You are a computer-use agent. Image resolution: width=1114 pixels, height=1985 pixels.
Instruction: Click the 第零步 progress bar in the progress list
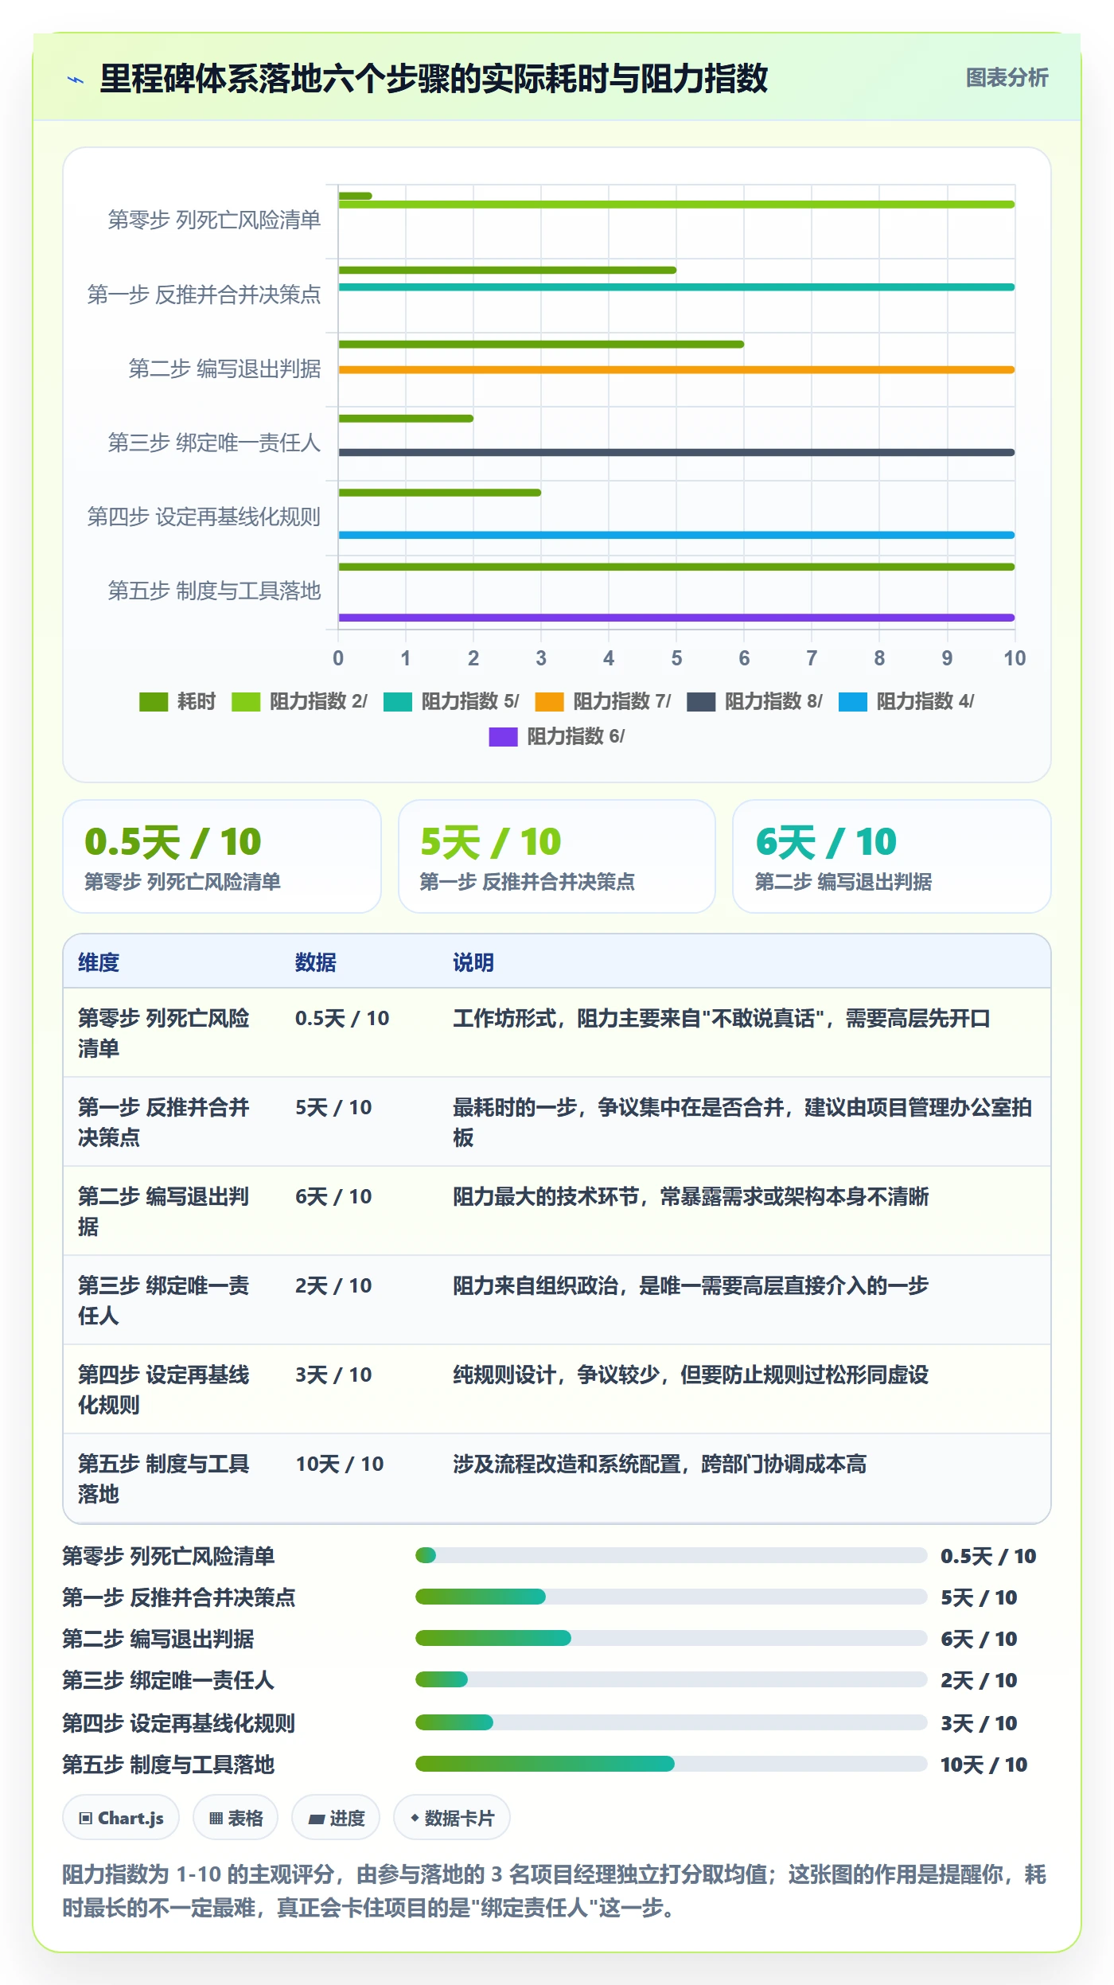point(672,1555)
